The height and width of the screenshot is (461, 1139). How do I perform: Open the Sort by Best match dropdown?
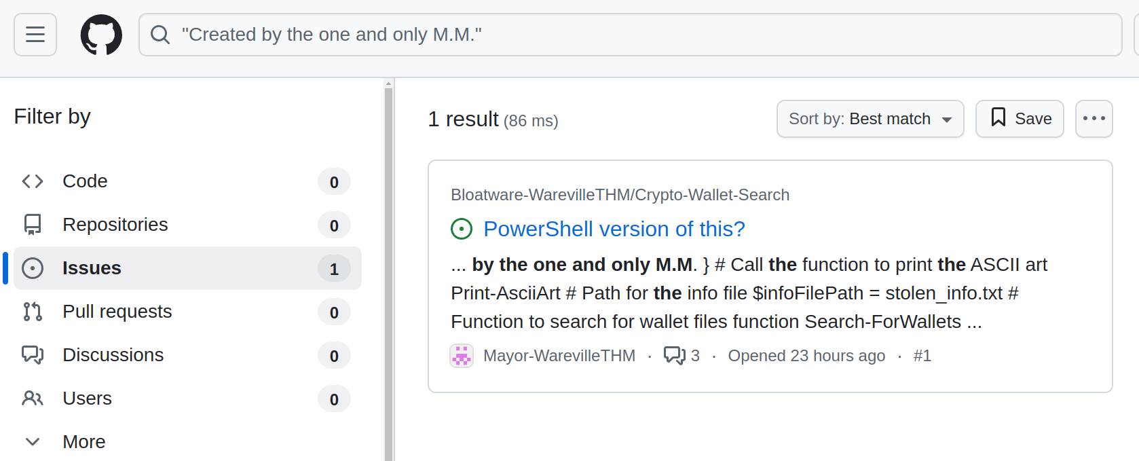tap(870, 119)
